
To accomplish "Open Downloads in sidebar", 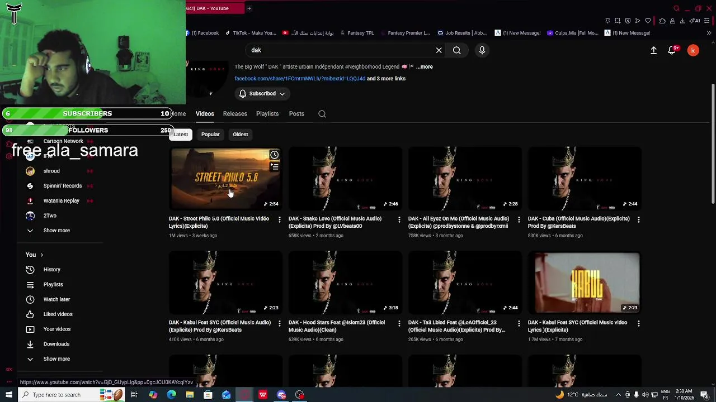I will 56,344.
